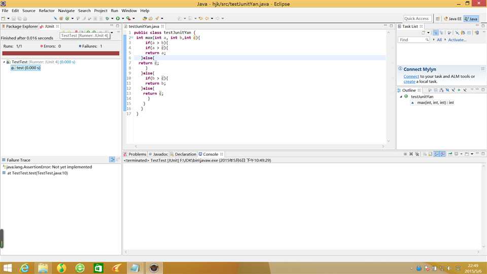Screen dimensions: 487x274
Task: Click Hide Static Members icon in Outline
Action: [x=453, y=90]
